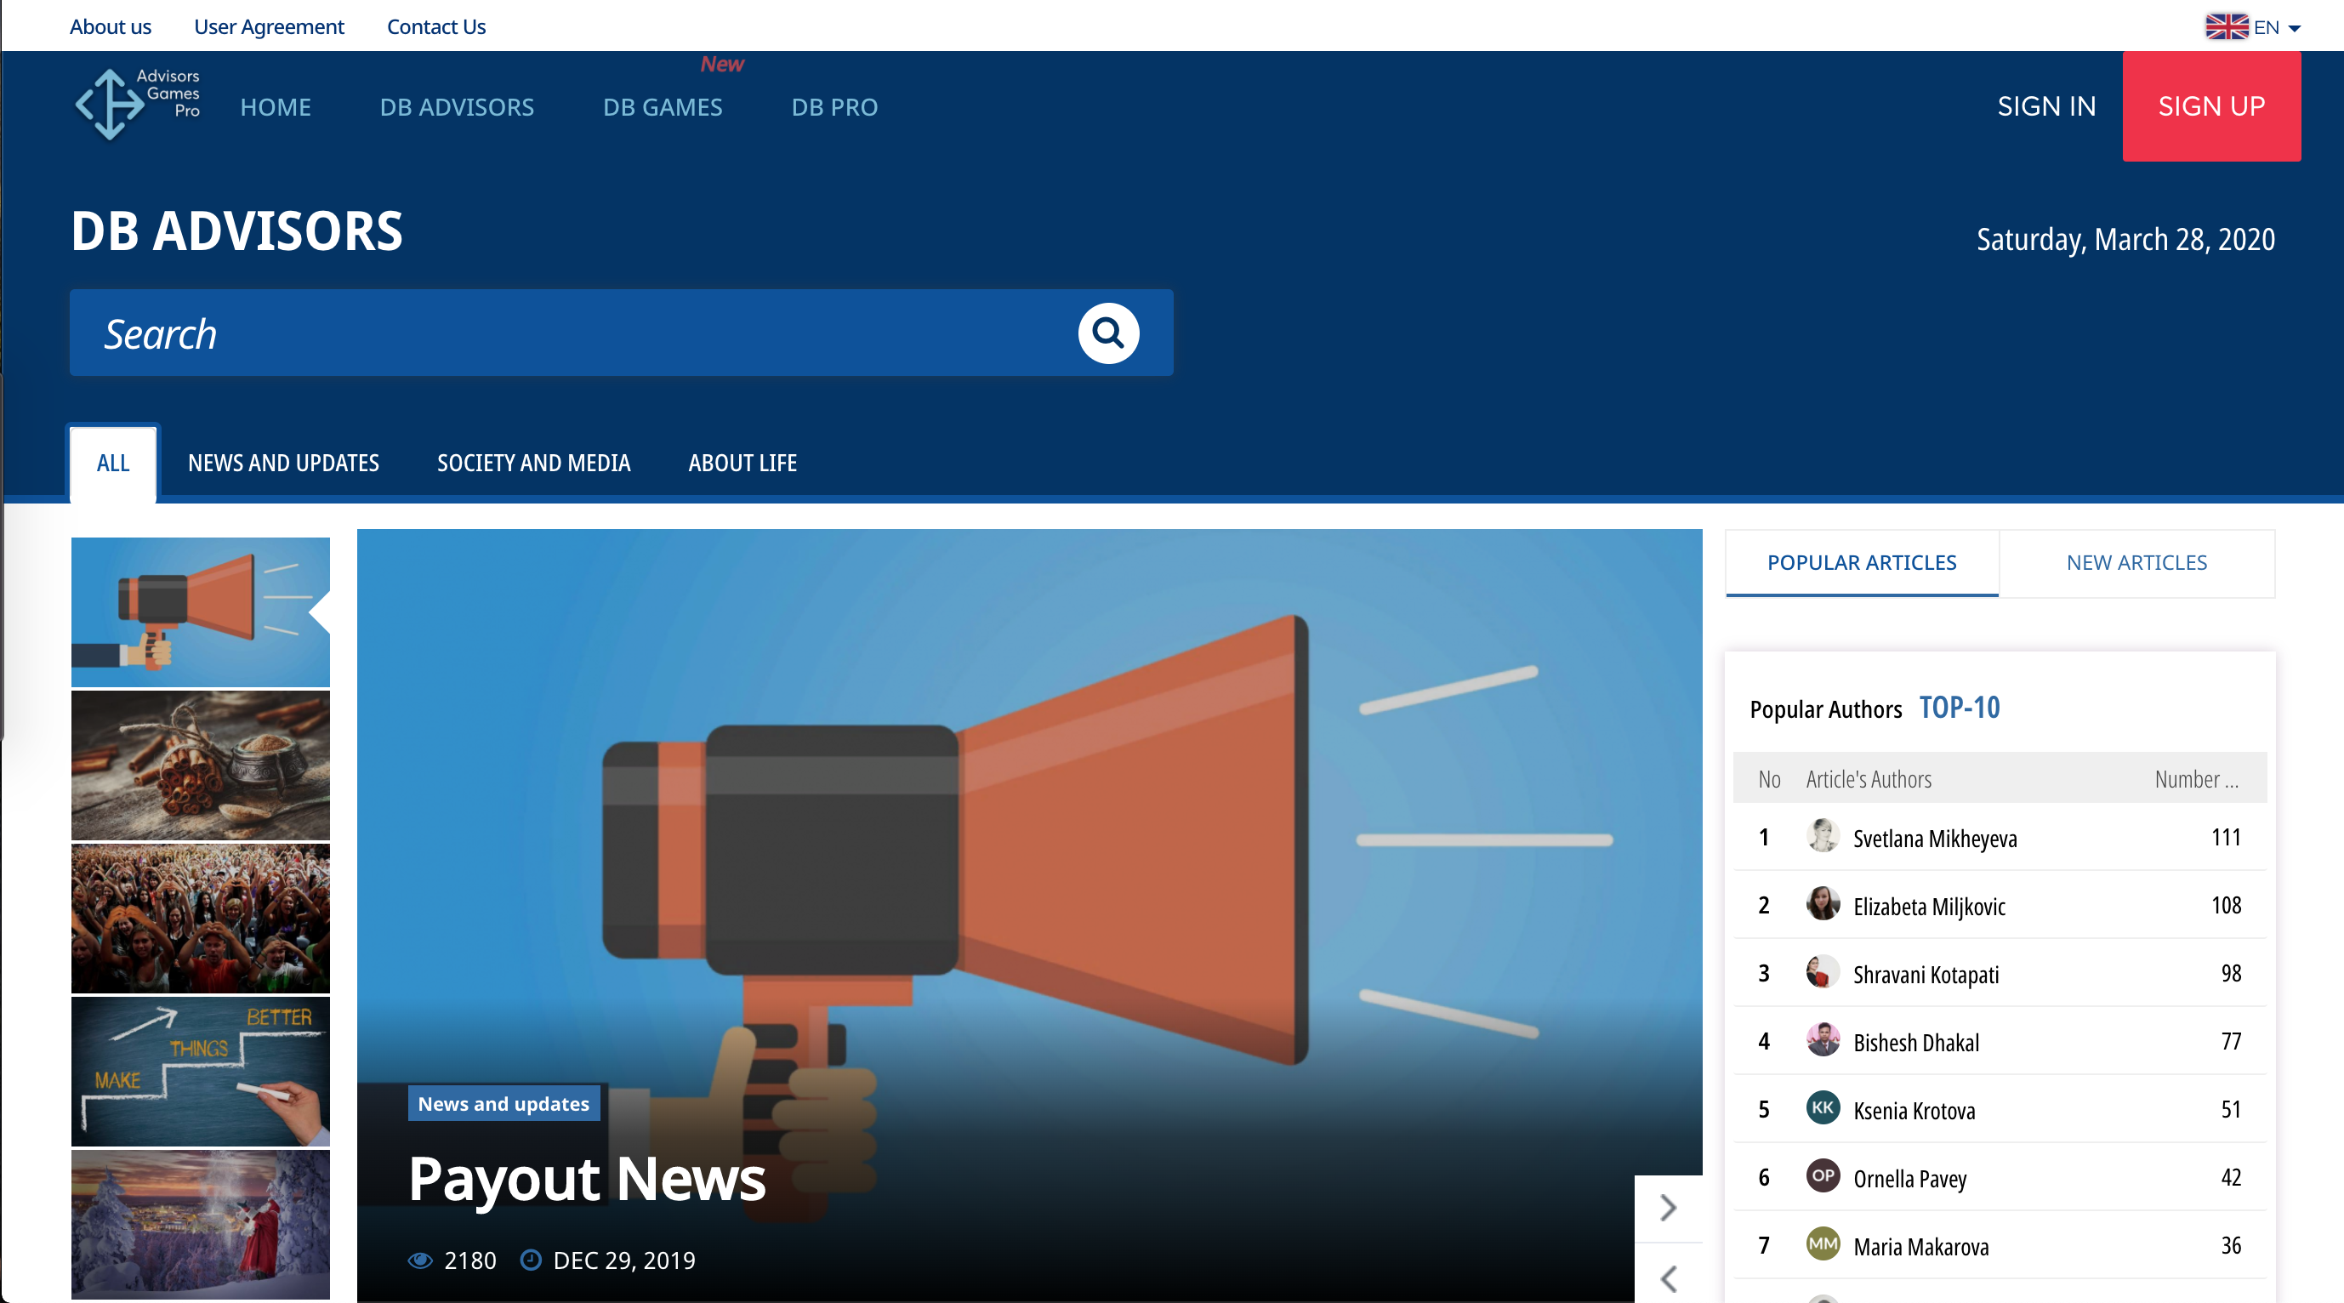Click the article count 111
Viewport: 2344px width, 1303px height.
click(x=2226, y=837)
